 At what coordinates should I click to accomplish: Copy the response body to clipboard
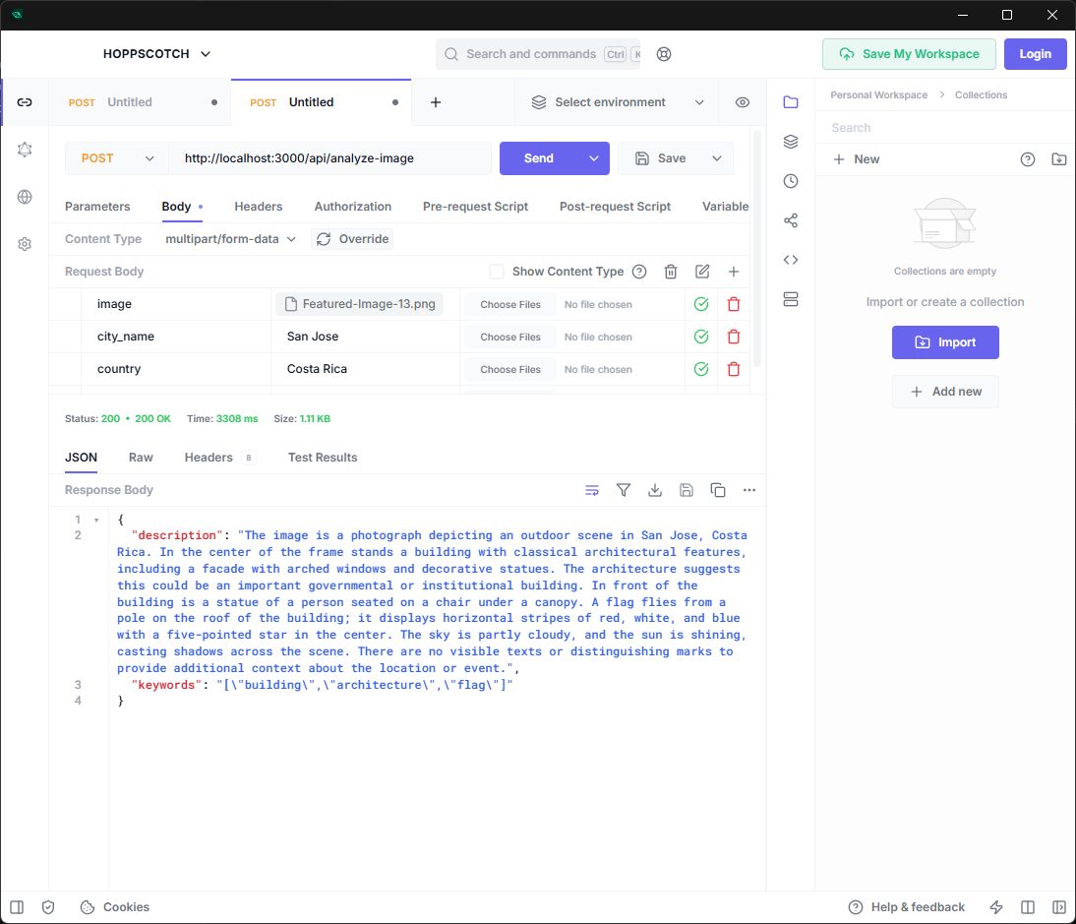[x=718, y=490]
